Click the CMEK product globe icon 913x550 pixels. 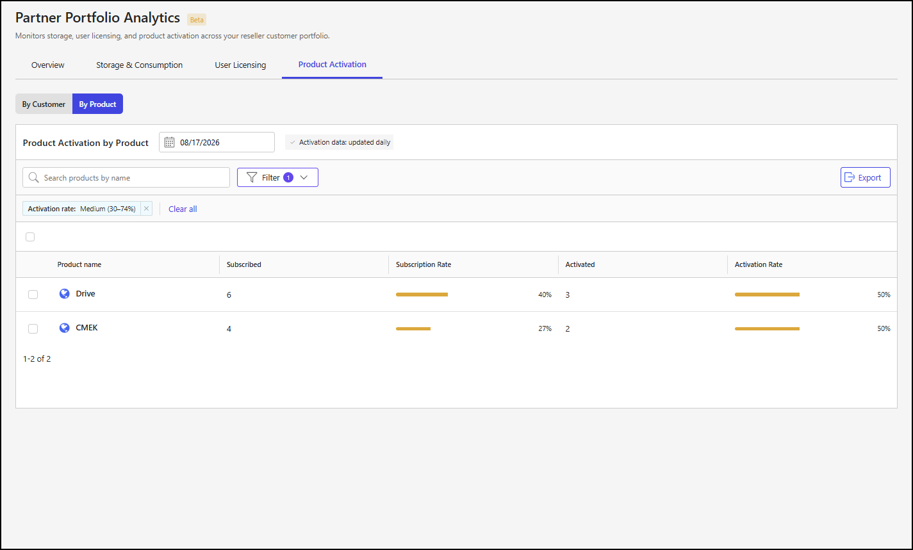point(64,328)
